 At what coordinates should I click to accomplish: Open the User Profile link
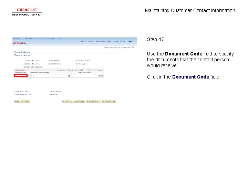(x=53, y=95)
